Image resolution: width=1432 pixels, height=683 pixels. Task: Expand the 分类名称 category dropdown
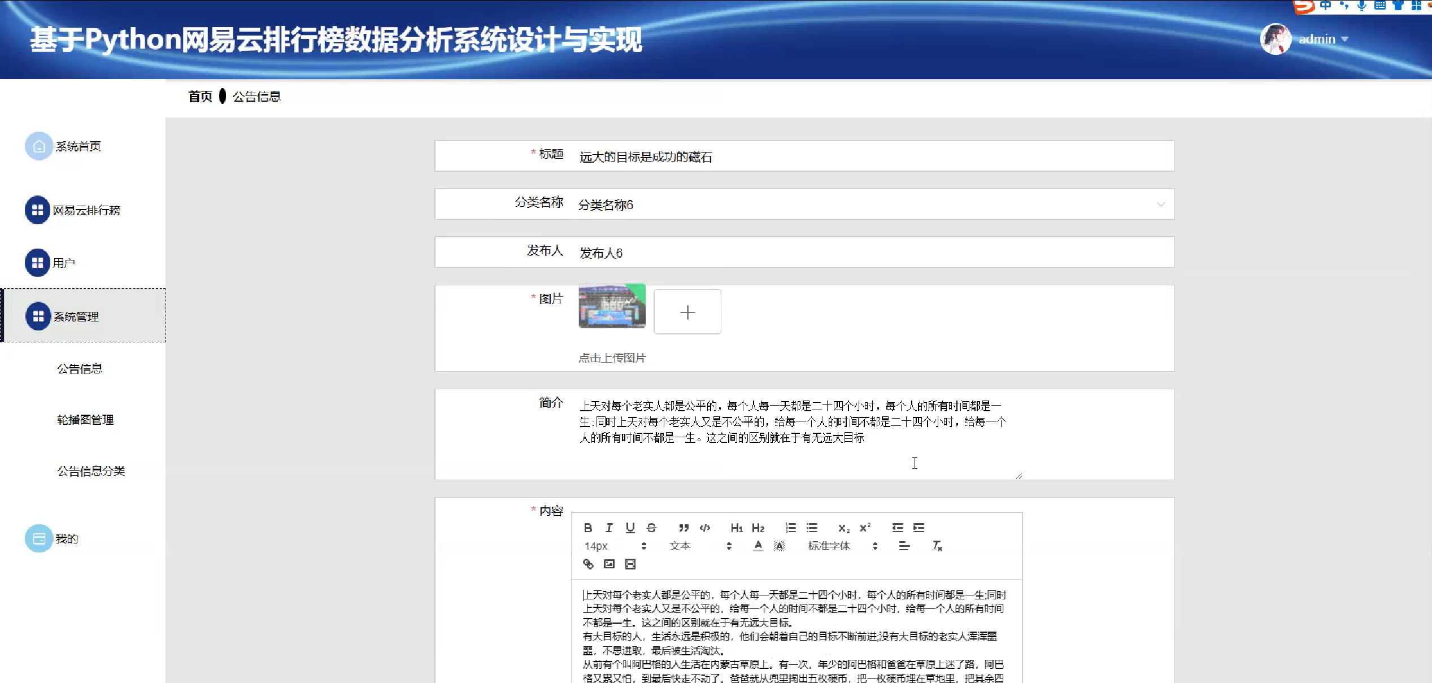click(x=1160, y=205)
